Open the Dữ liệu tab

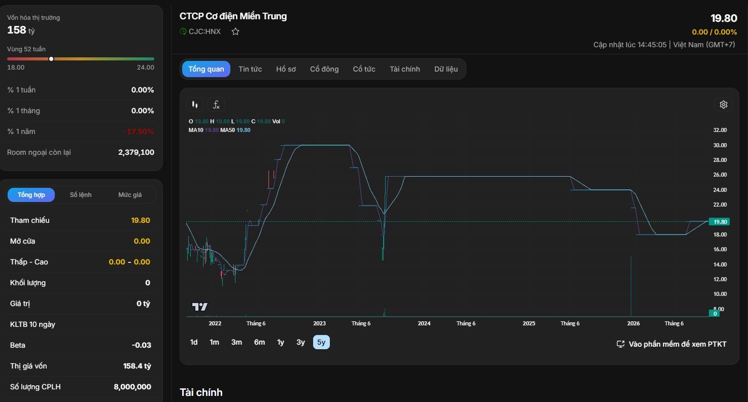[446, 69]
